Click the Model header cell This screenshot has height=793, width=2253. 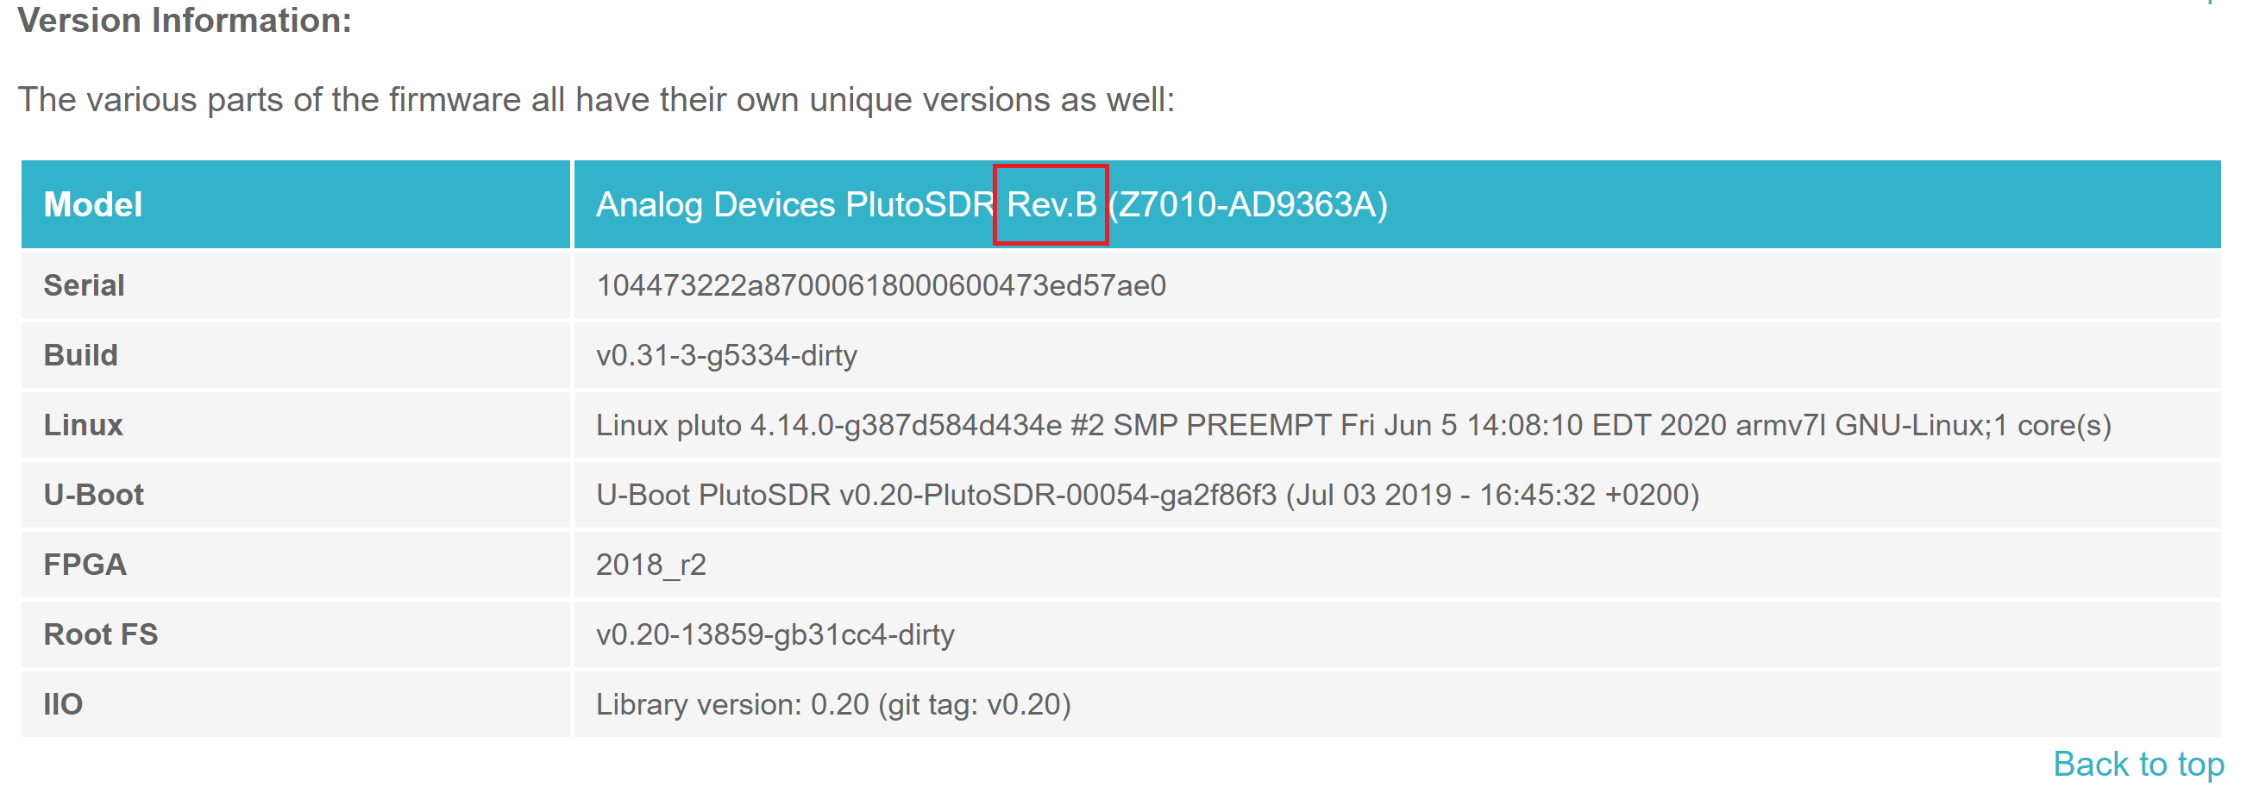click(92, 204)
